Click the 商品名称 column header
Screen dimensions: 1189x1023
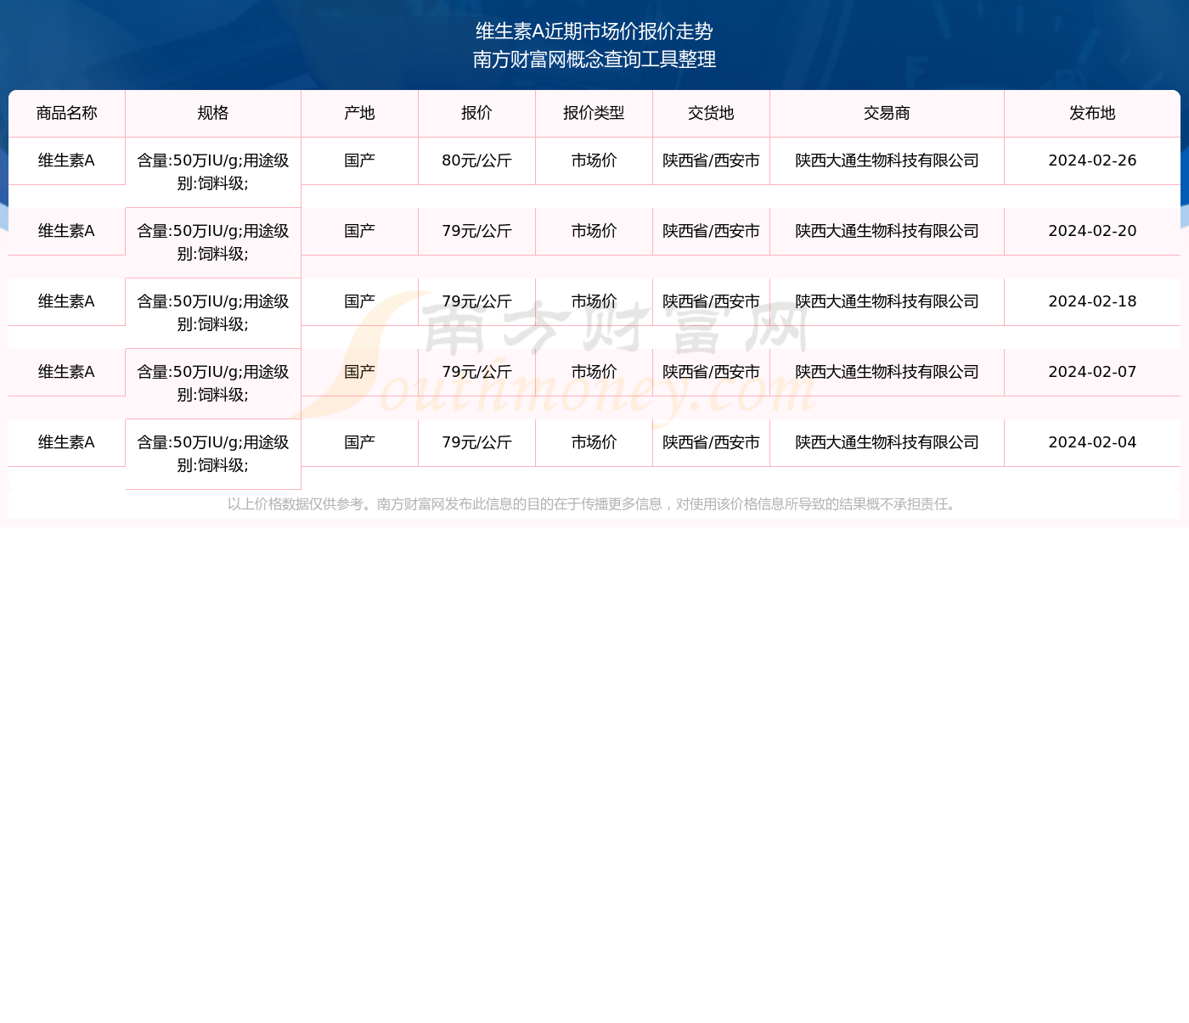point(67,113)
